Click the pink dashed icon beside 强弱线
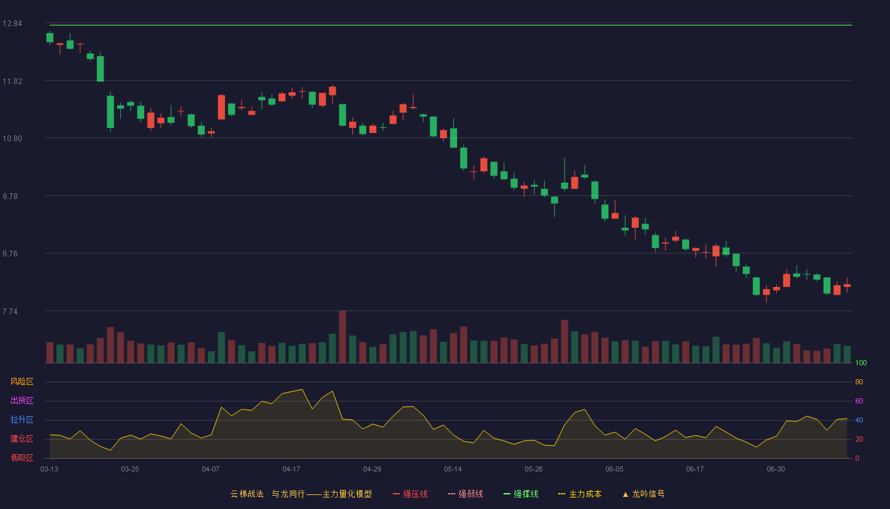 pyautogui.click(x=451, y=494)
